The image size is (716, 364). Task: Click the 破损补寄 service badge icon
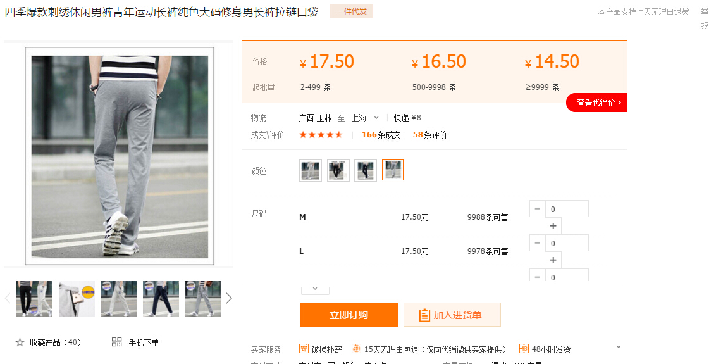(304, 349)
